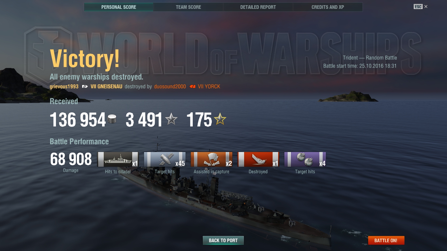Click the Yorck cruiser class icon
The height and width of the screenshot is (251, 447).
pos(192,87)
